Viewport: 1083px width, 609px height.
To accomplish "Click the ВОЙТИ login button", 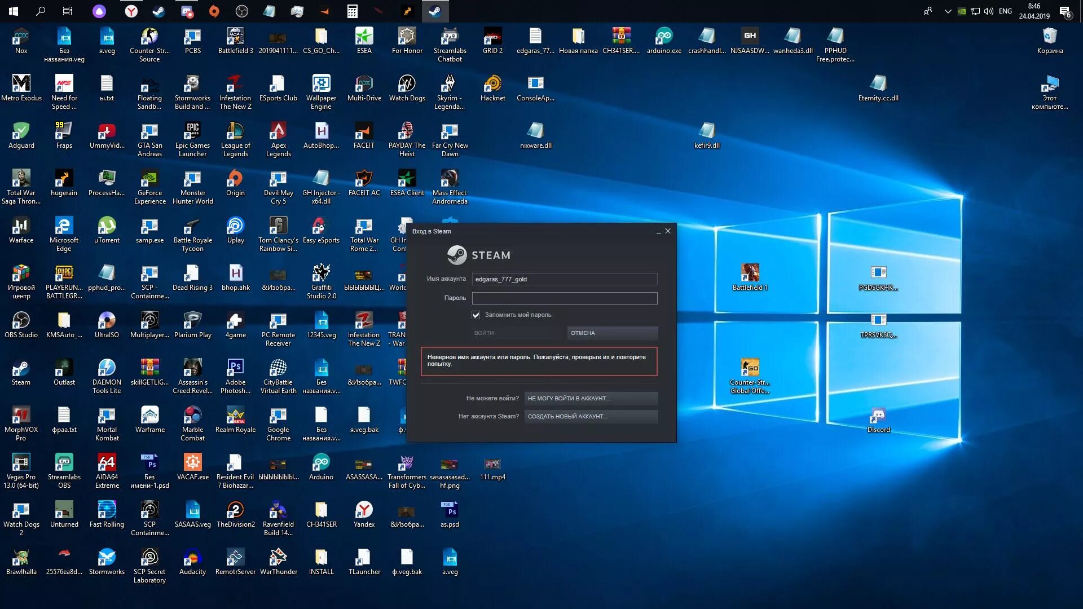I will 517,333.
